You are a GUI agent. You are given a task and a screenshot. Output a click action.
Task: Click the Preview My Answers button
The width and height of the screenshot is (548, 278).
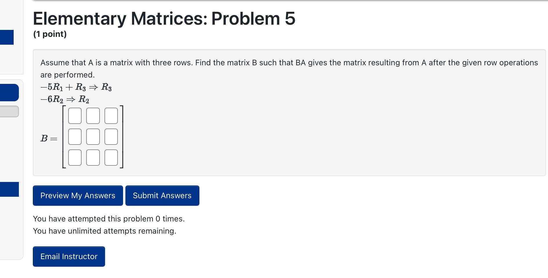pyautogui.click(x=77, y=195)
